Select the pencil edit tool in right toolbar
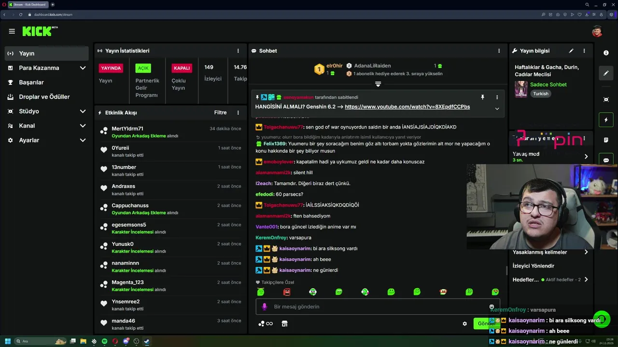Image resolution: width=618 pixels, height=347 pixels. 606,73
